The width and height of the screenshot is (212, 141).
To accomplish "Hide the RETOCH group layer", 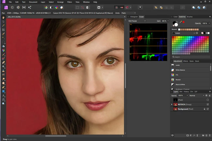I will click(x=207, y=105).
